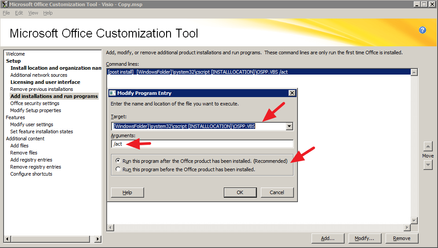Screen dimensions: 438x248
Task: Open Add files page
Action: [19, 146]
